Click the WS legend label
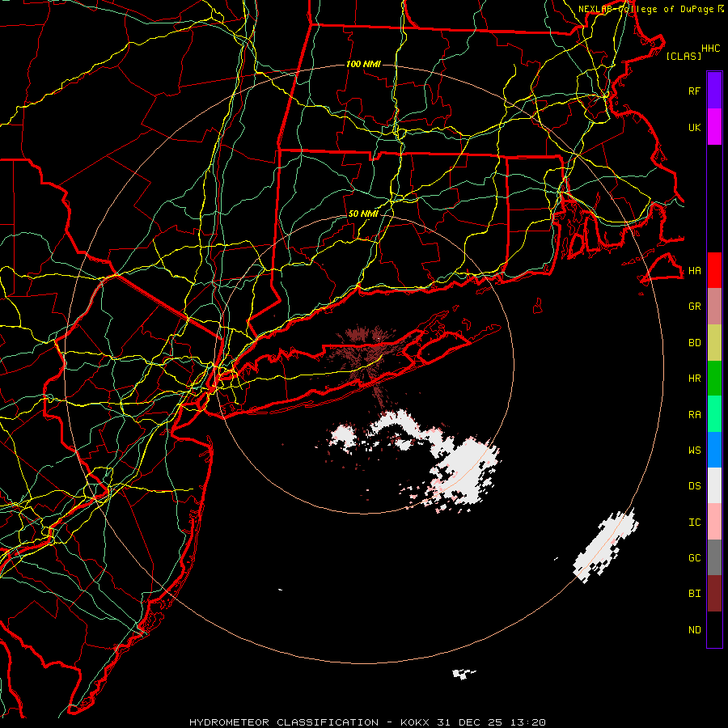 (695, 451)
